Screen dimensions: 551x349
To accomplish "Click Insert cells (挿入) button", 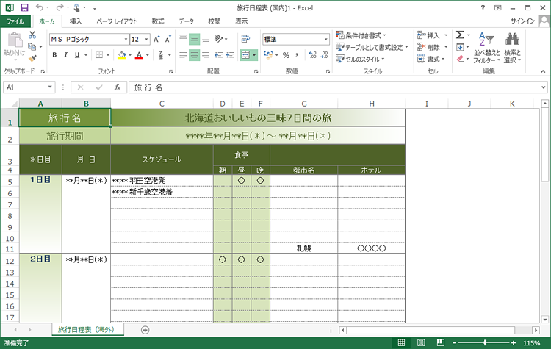I will pyautogui.click(x=432, y=35).
